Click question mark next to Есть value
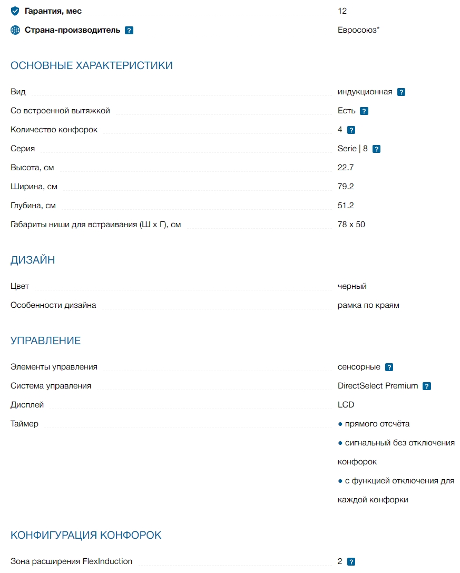460x573 pixels. pyautogui.click(x=364, y=111)
